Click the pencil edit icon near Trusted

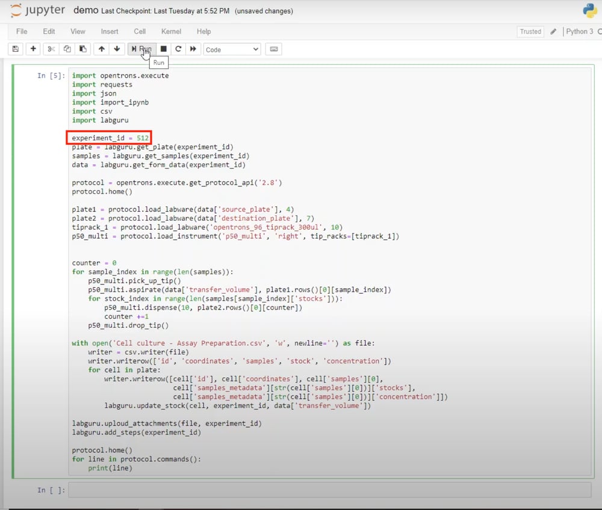(x=553, y=31)
